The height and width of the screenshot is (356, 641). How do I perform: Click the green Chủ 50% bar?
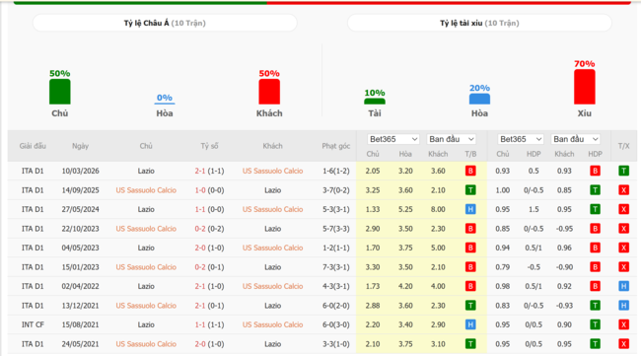pyautogui.click(x=60, y=92)
